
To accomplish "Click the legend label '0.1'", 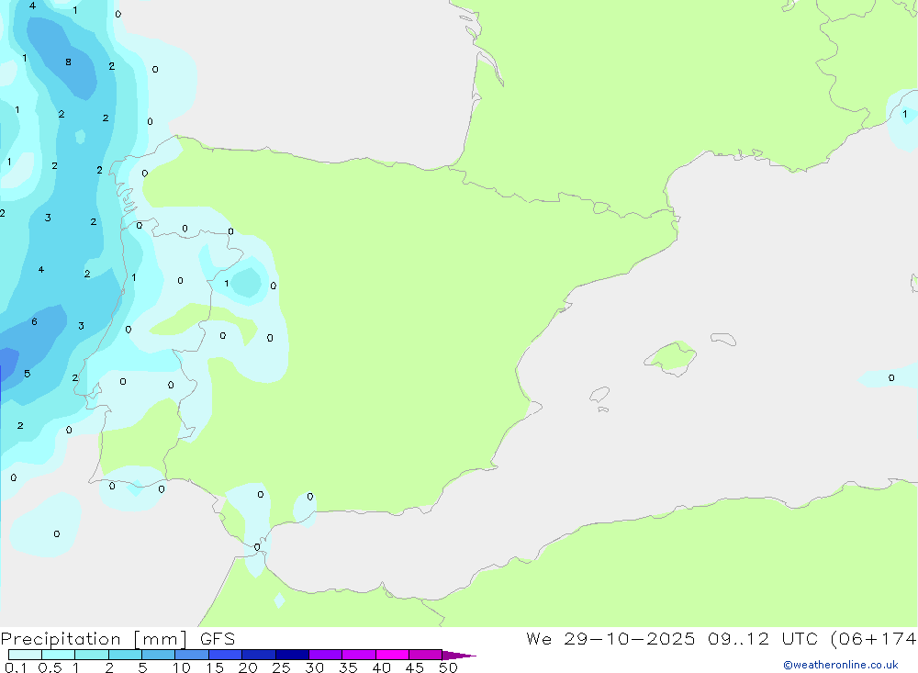I will coord(16,667).
